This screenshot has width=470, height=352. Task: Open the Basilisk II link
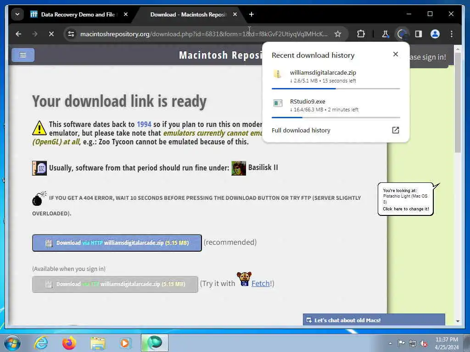263,167
